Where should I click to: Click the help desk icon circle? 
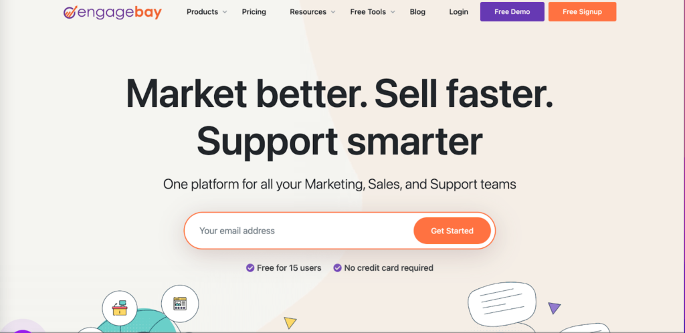[120, 308]
